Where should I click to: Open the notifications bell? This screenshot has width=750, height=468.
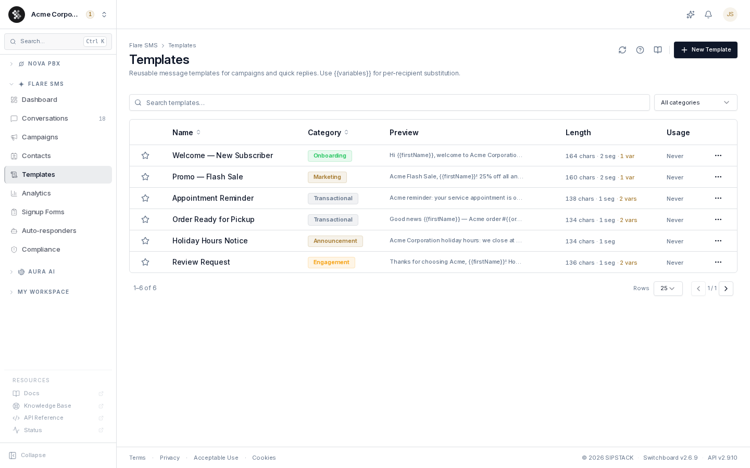click(708, 15)
